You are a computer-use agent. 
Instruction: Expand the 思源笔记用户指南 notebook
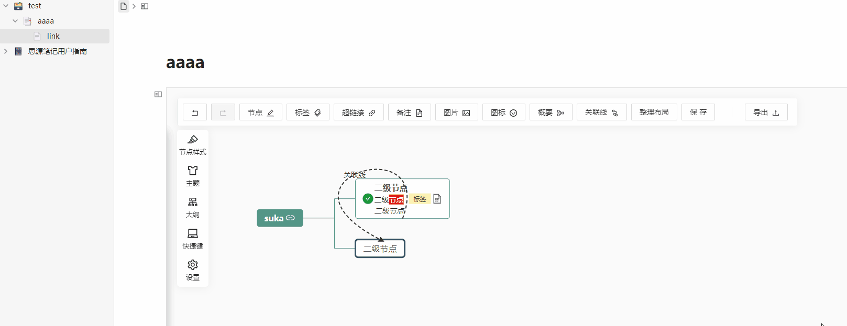5,51
